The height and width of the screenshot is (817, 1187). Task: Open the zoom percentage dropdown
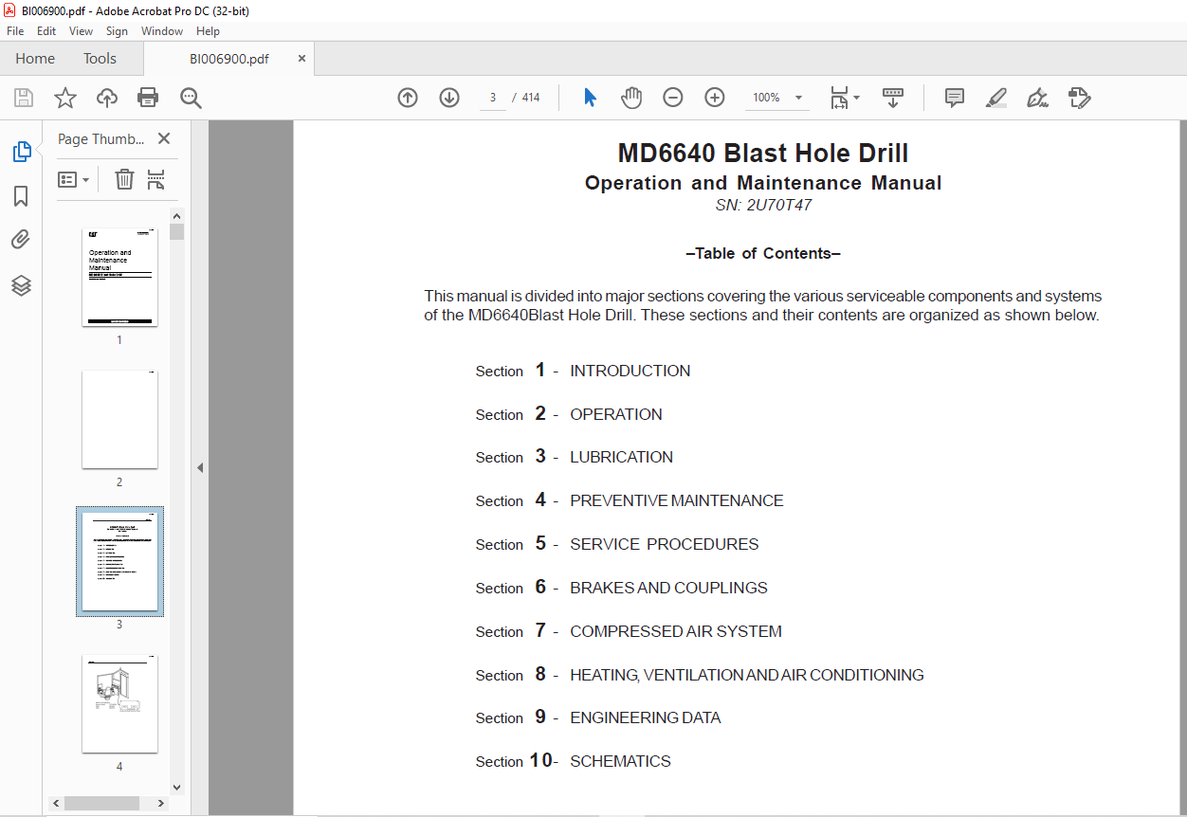point(798,98)
